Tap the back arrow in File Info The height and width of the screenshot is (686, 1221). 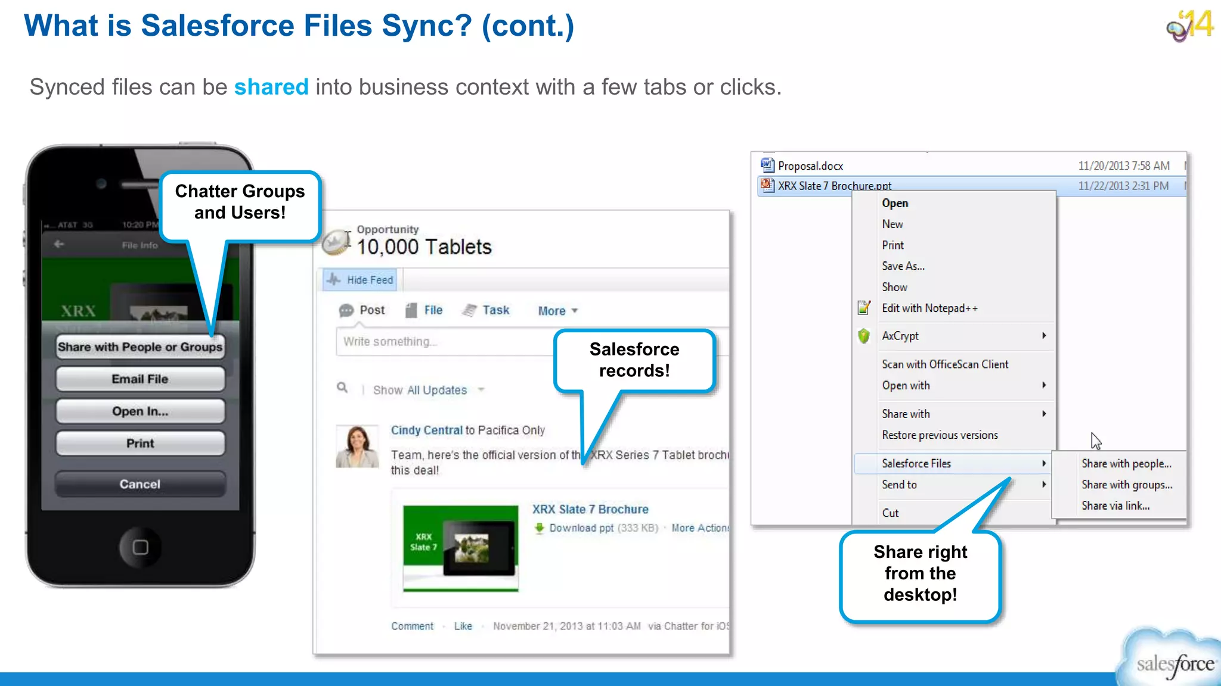point(58,244)
